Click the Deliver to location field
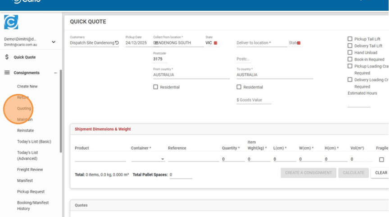Screen dimensions: 389x217 261,43
